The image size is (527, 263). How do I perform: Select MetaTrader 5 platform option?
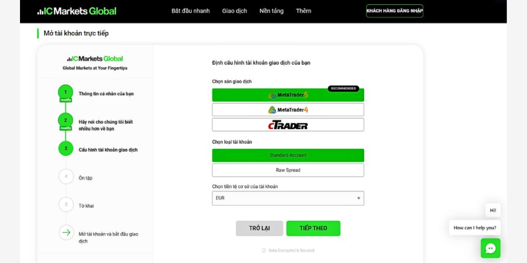click(288, 95)
